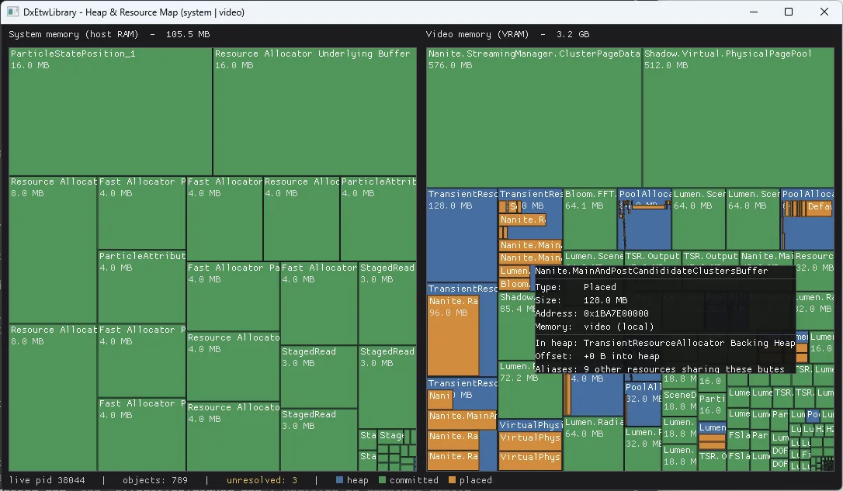
Task: Select the TSR.O block
Action: (712, 460)
